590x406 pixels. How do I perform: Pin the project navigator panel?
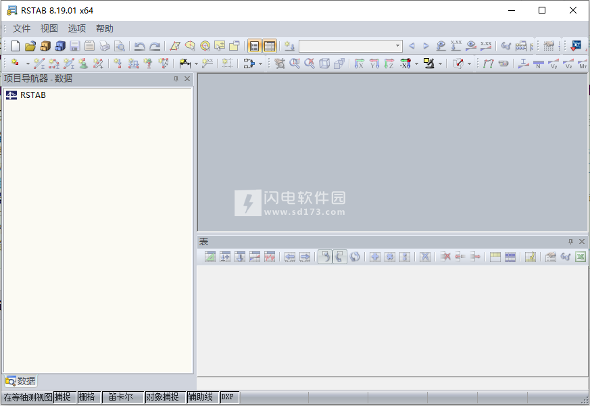click(176, 78)
